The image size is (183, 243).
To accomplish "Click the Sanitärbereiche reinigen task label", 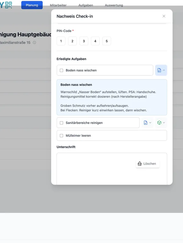I will tap(84, 123).
